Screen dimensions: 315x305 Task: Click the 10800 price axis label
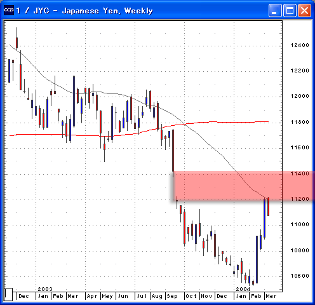(300, 250)
